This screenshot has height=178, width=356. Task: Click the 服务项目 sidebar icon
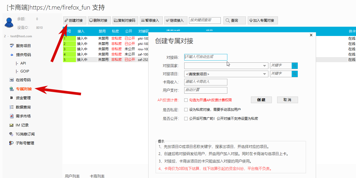coord(12,45)
